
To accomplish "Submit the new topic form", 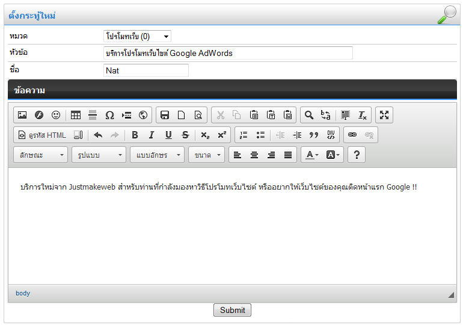I will (x=233, y=310).
